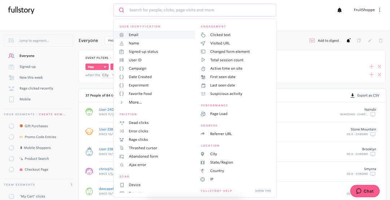
Task: Open FruitShoppe account kebab menu
Action: 380,10
